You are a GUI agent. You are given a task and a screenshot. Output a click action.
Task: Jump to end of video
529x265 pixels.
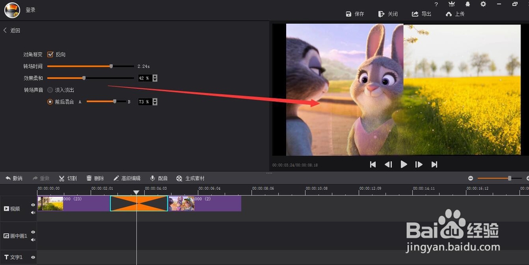[x=434, y=165]
